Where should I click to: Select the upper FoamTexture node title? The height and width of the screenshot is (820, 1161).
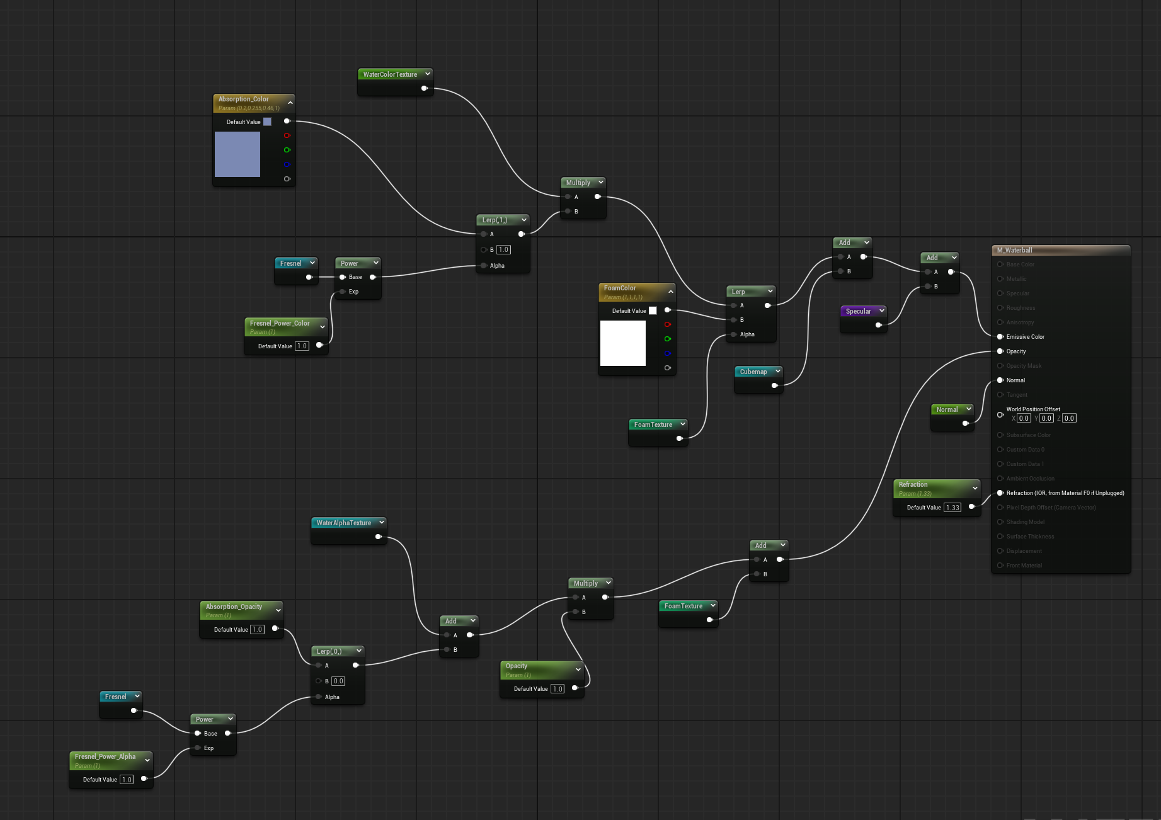653,424
